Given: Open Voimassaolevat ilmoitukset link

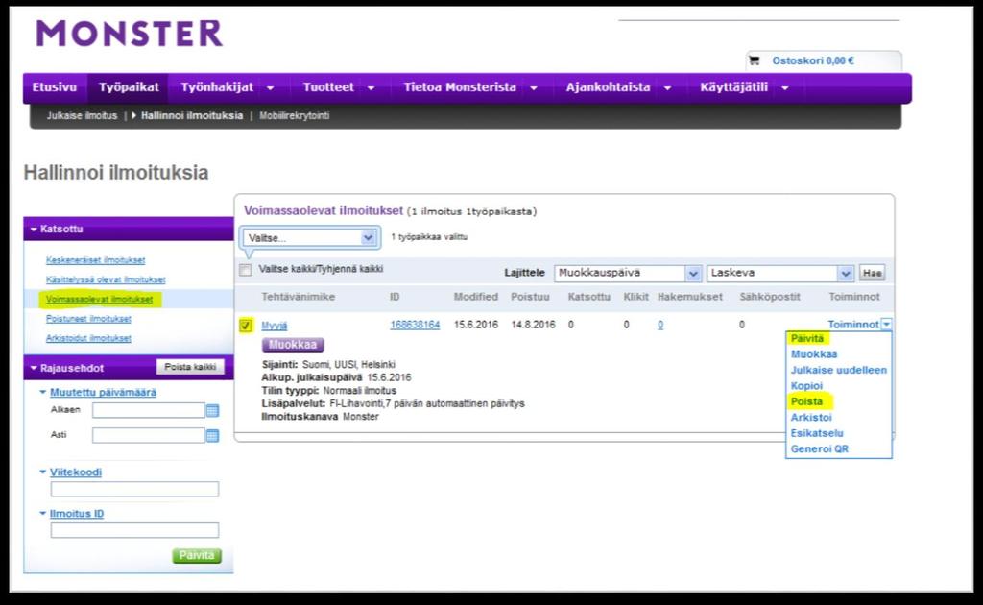Looking at the screenshot, I should (99, 299).
